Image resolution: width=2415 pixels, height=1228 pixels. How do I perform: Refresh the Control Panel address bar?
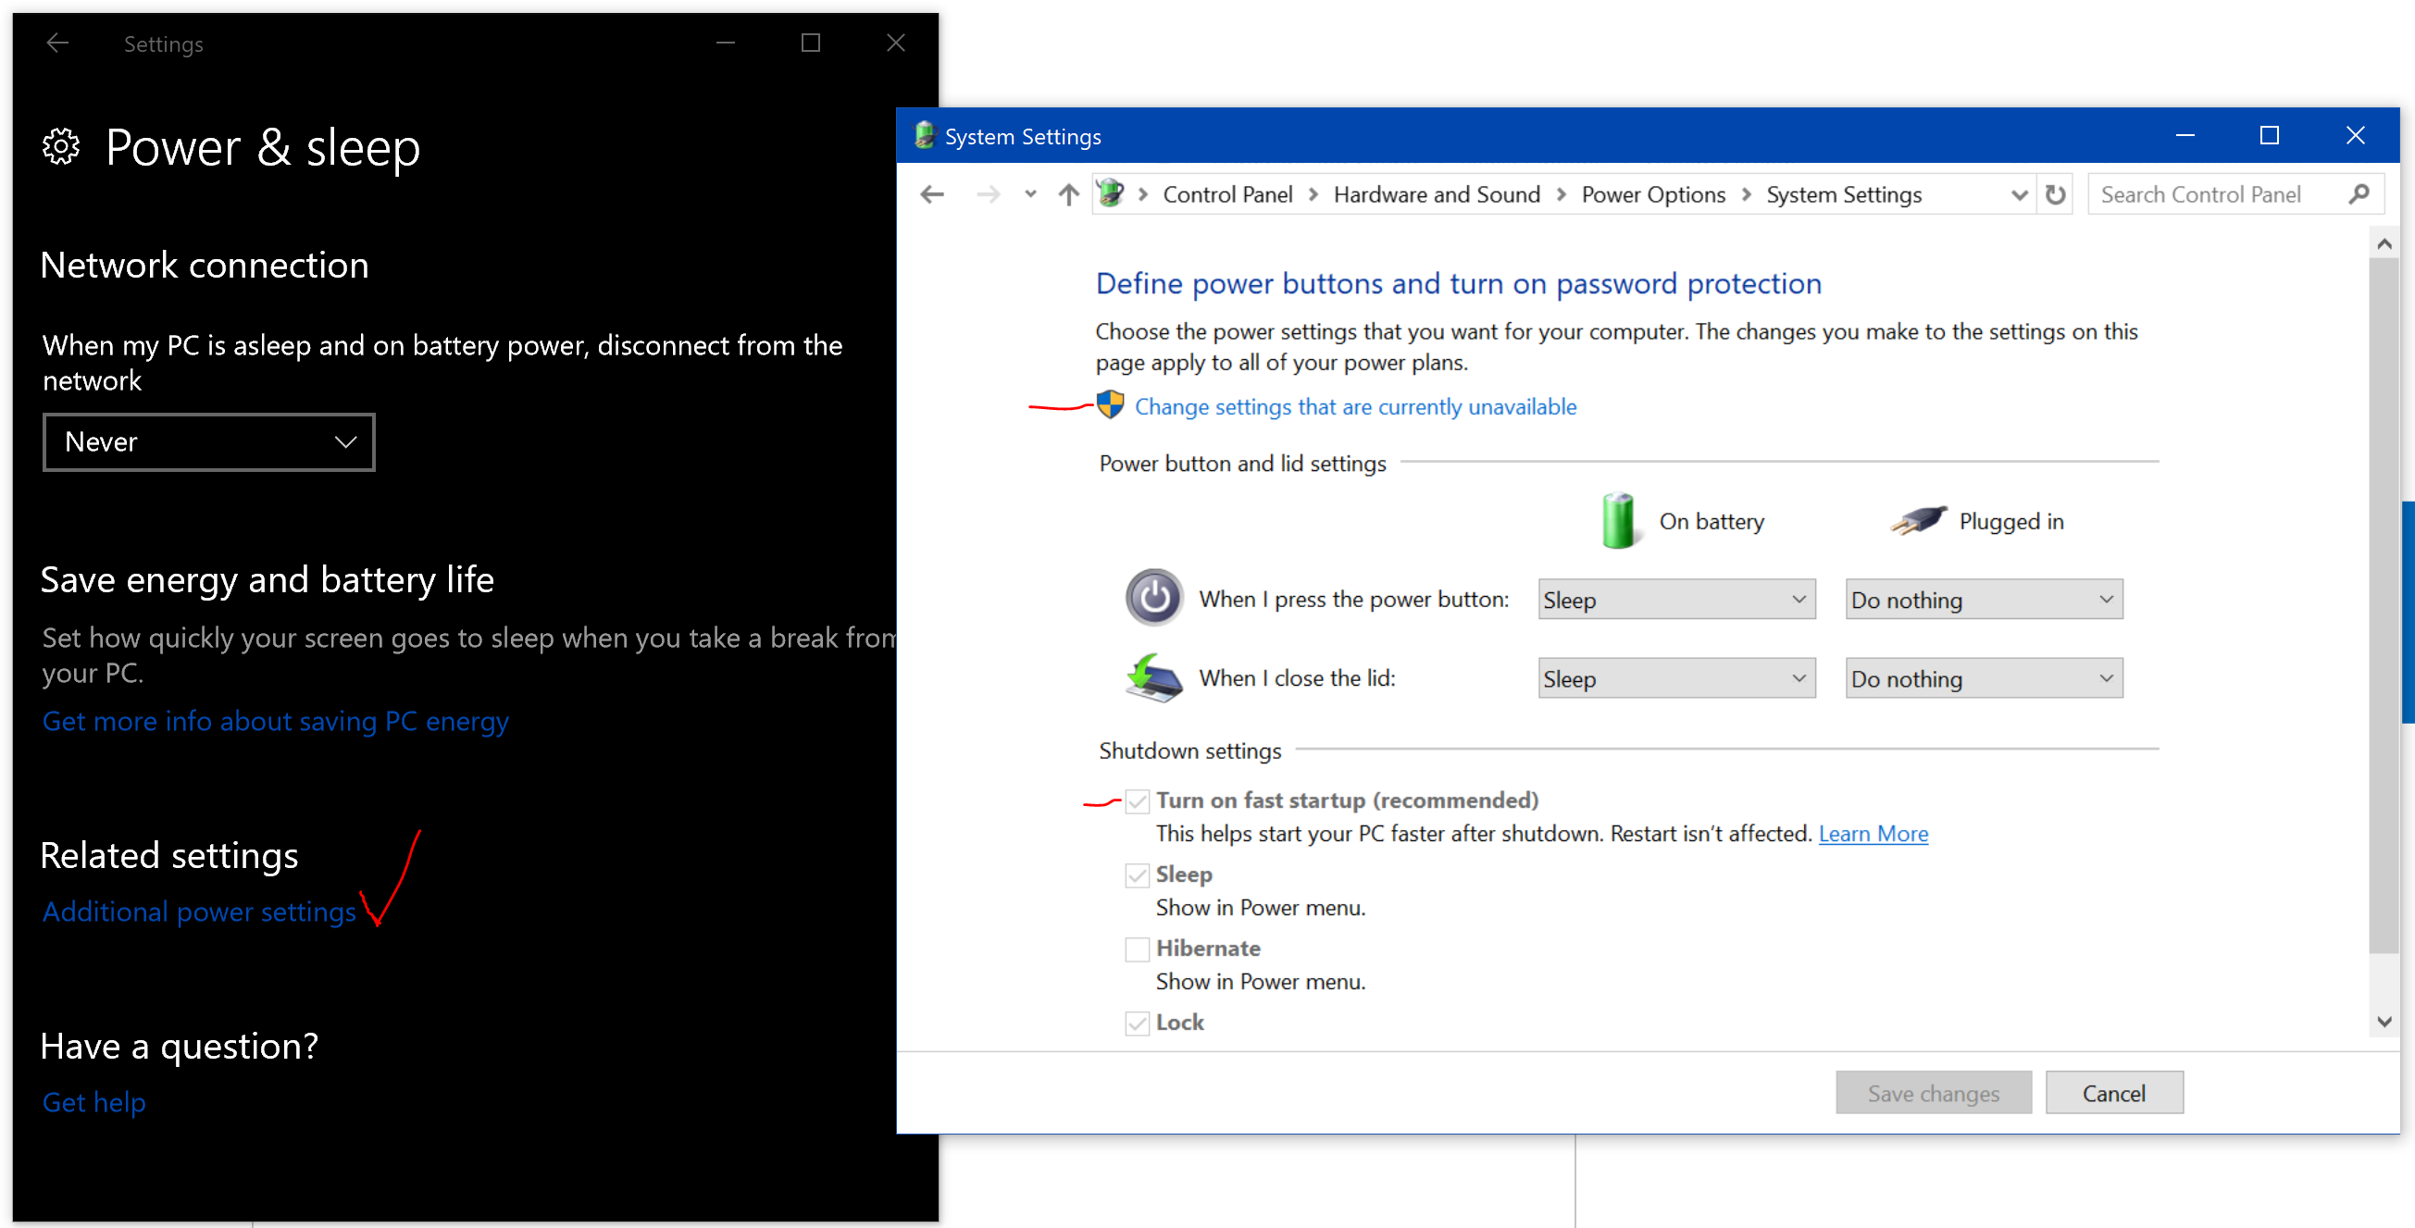click(x=2055, y=194)
